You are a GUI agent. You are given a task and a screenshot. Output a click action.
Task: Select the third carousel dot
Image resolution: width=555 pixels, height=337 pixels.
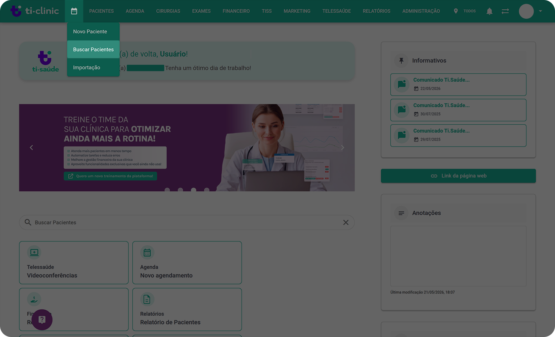point(193,190)
